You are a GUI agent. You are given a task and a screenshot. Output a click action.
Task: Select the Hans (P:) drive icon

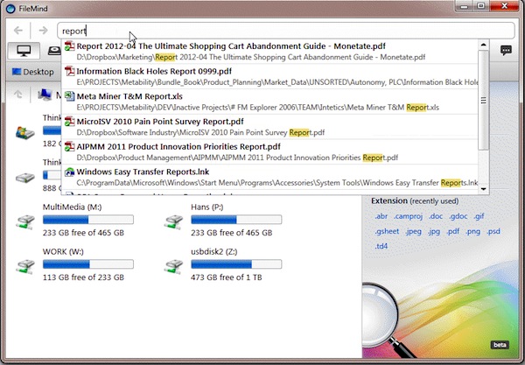click(x=174, y=222)
